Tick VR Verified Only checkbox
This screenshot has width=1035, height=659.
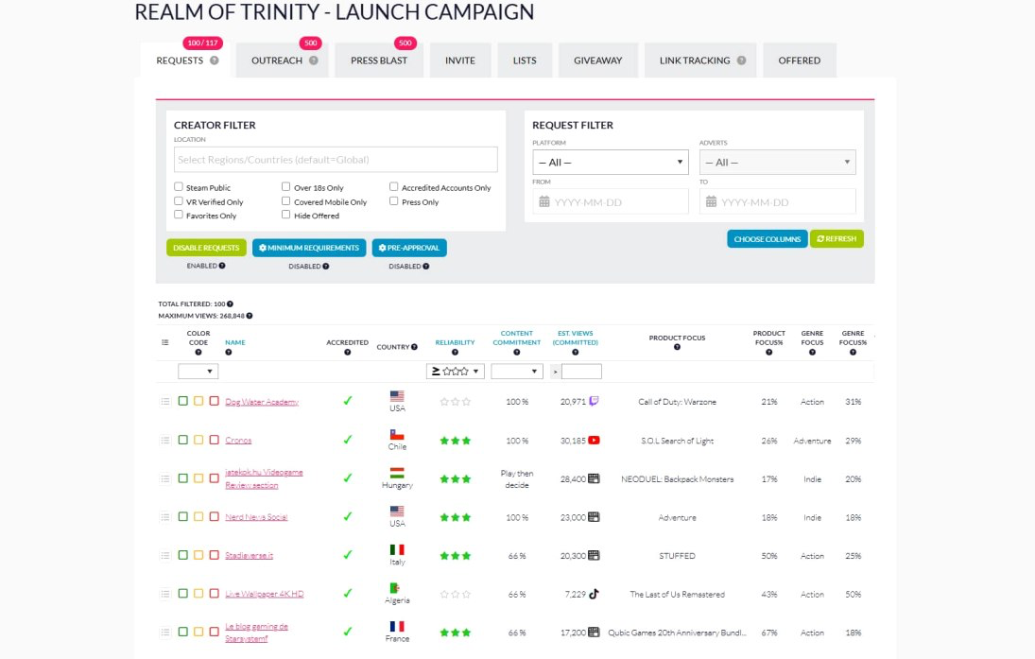coord(179,200)
